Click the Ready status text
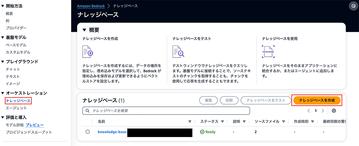This screenshot has width=359, height=146. tap(210, 132)
